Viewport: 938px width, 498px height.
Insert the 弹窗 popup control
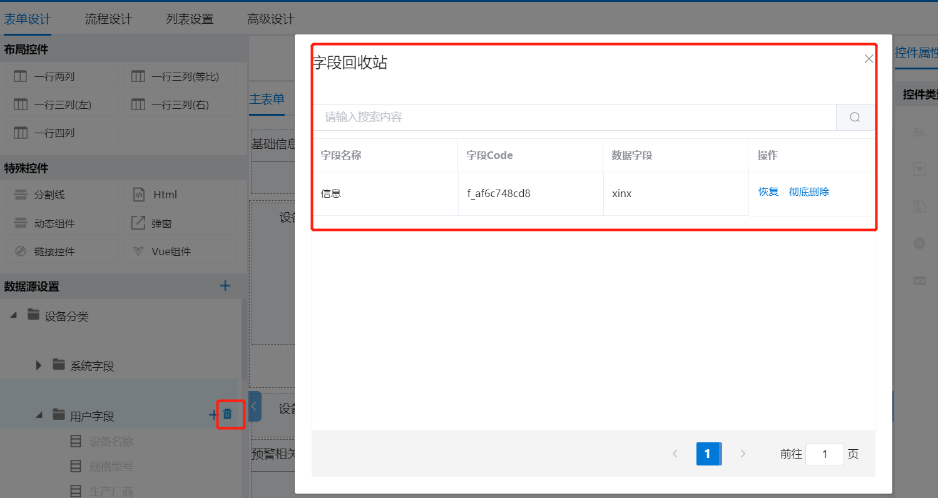tap(180, 223)
